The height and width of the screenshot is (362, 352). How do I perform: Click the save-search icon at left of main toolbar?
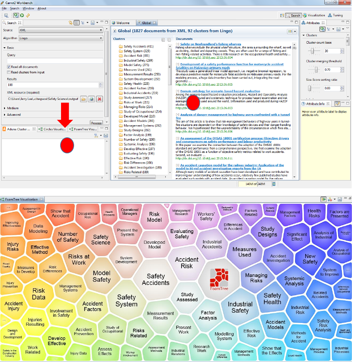coord(6,15)
